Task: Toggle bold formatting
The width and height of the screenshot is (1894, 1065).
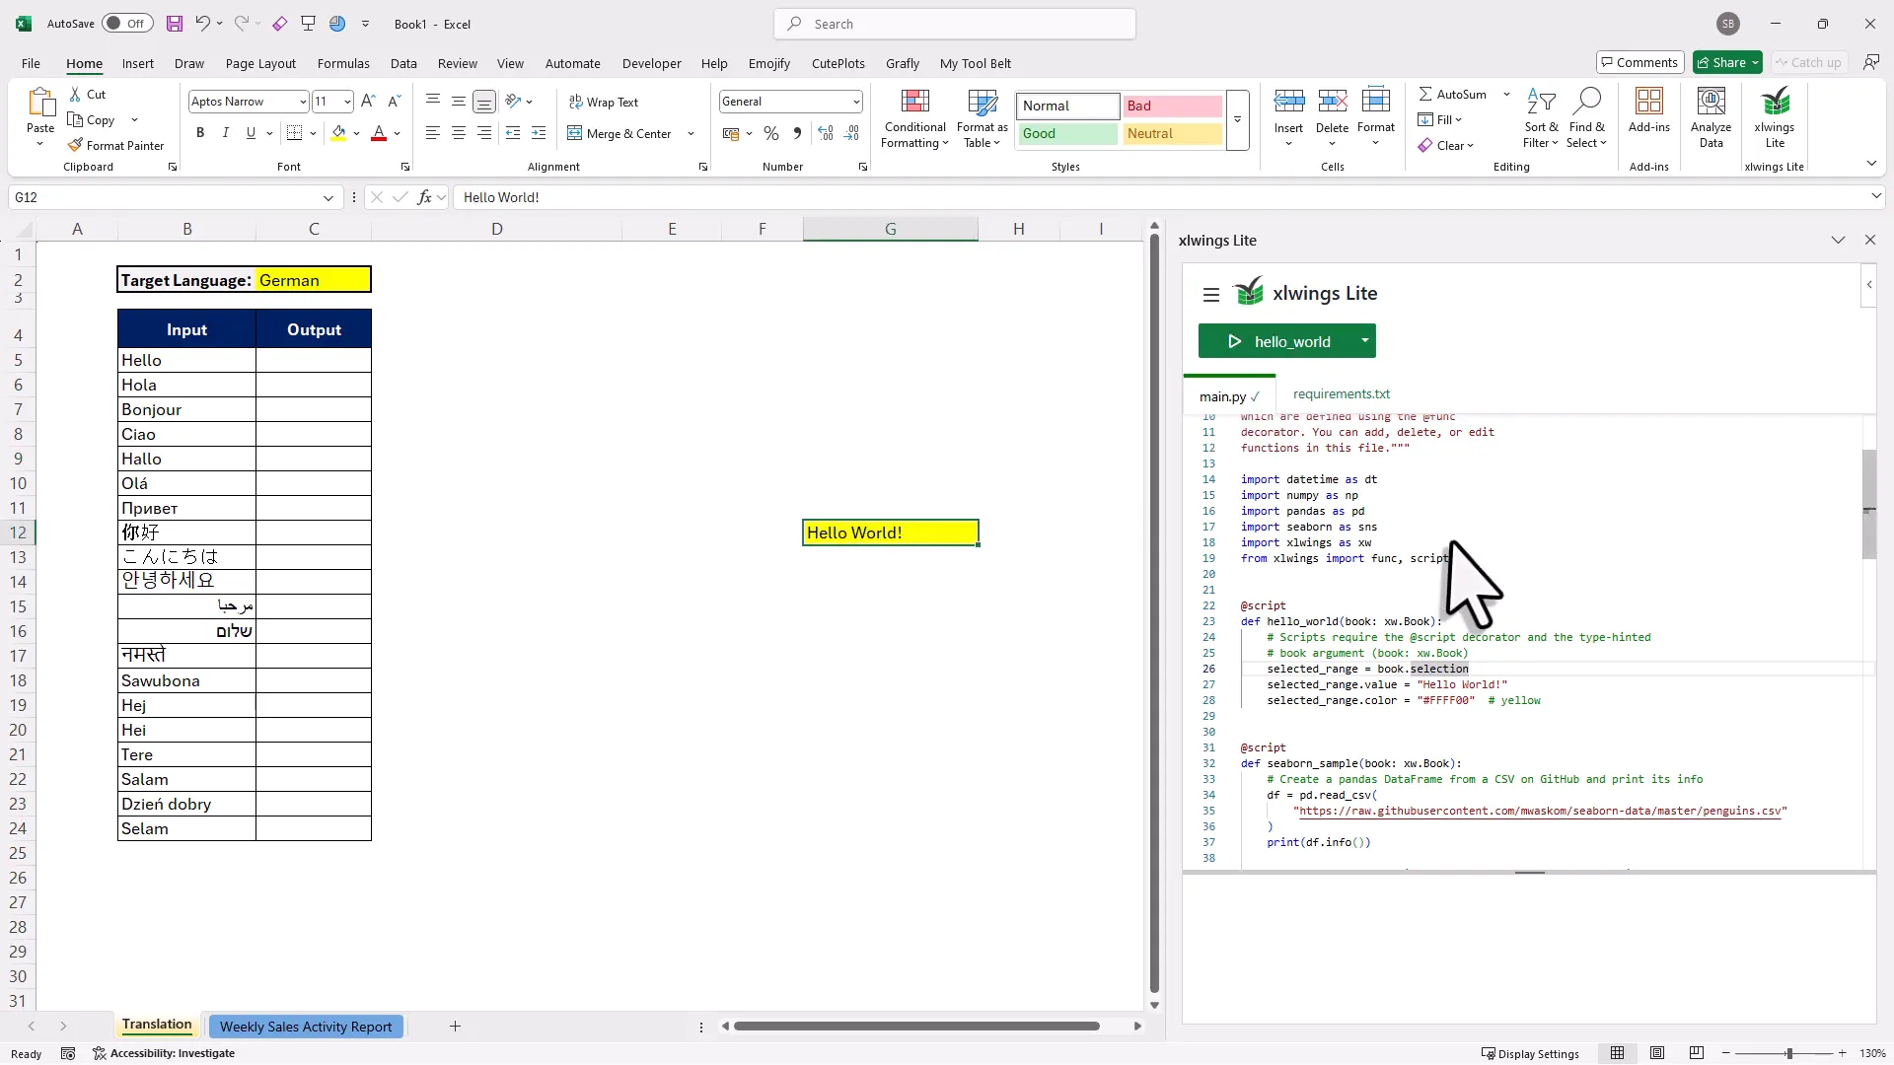Action: tap(199, 133)
